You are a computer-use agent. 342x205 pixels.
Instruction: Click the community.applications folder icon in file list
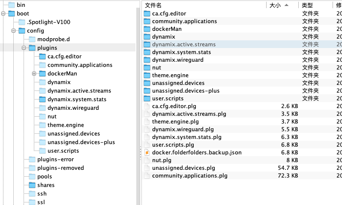click(147, 21)
